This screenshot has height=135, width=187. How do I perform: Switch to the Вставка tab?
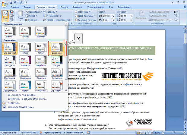[x=27, y=7]
